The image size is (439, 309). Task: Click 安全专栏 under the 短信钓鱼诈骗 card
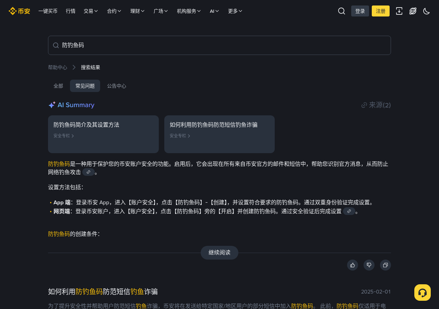pos(180,136)
